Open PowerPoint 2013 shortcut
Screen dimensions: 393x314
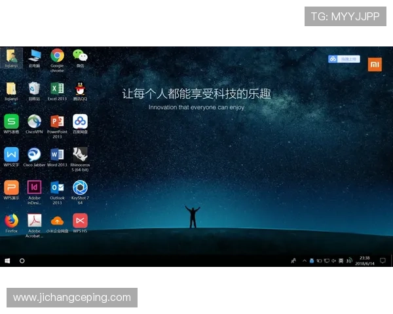tap(57, 121)
